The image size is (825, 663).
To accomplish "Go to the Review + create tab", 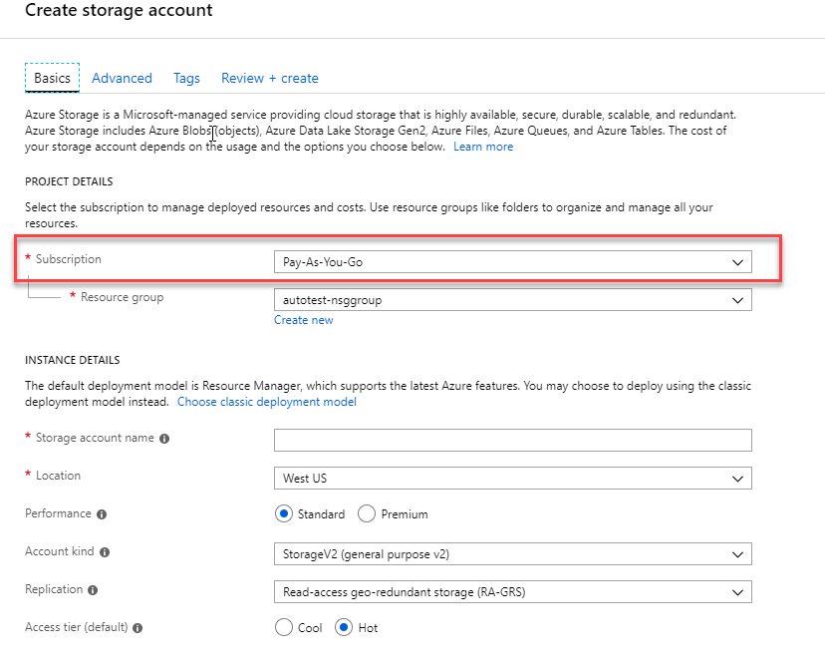I will tap(270, 78).
